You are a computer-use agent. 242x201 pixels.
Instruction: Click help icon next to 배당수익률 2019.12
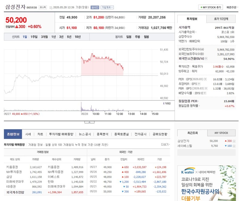click(205, 93)
